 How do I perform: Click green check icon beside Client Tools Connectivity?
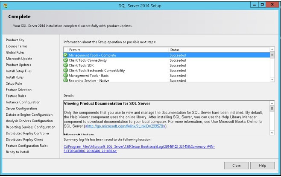pos(66,60)
